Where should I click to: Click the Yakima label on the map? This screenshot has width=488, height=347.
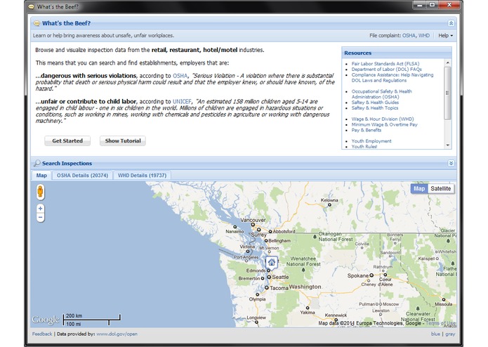pyautogui.click(x=308, y=312)
